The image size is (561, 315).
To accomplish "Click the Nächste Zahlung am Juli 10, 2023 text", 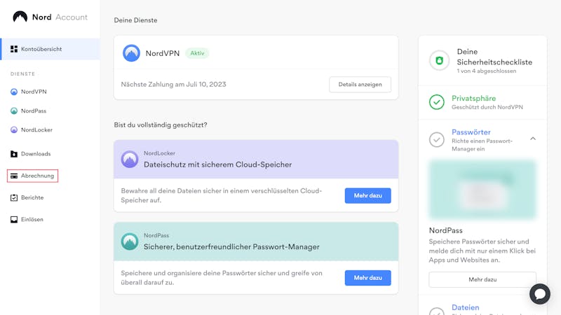I will 173,85.
